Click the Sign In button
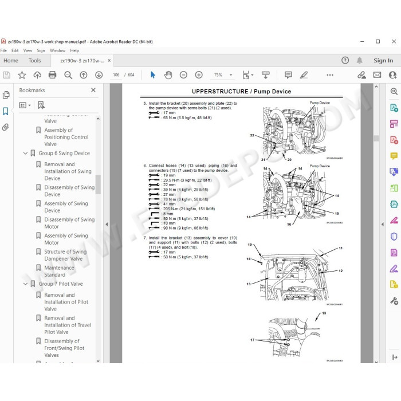Image resolution: width=401 pixels, height=401 pixels. pos(383,61)
